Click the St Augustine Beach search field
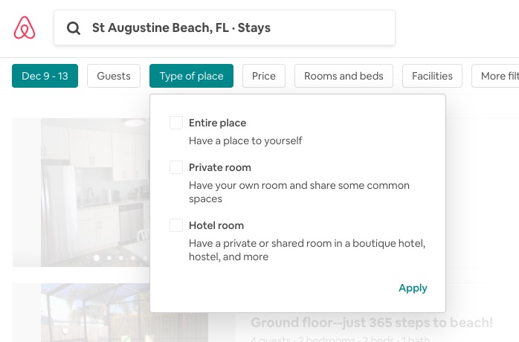The image size is (519, 342). pyautogui.click(x=225, y=28)
